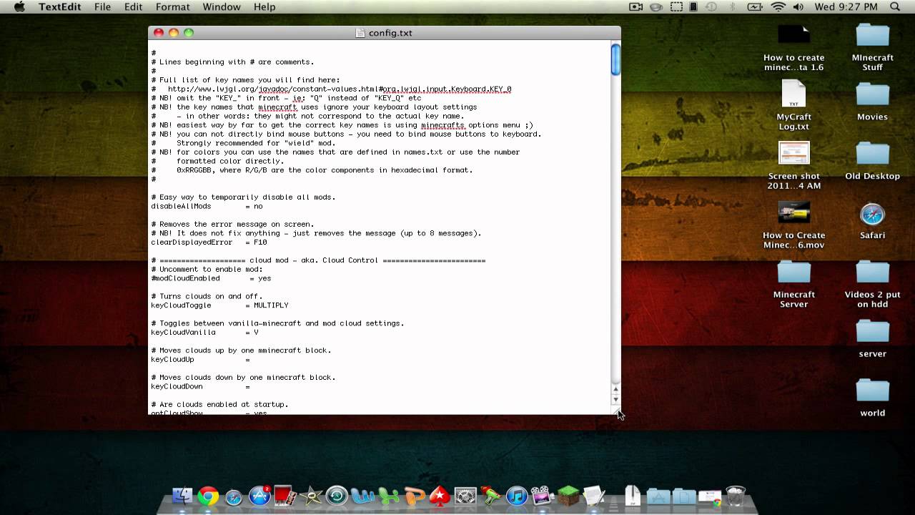Viewport: 915px width, 515px height.
Task: Select the 'Old Desktop' folder on desktop
Action: pyautogui.click(x=872, y=161)
